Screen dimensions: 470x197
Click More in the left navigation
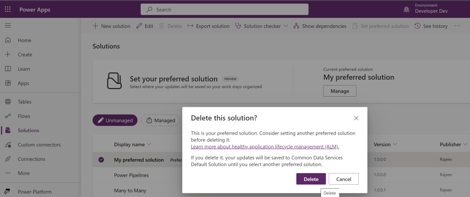pyautogui.click(x=23, y=173)
